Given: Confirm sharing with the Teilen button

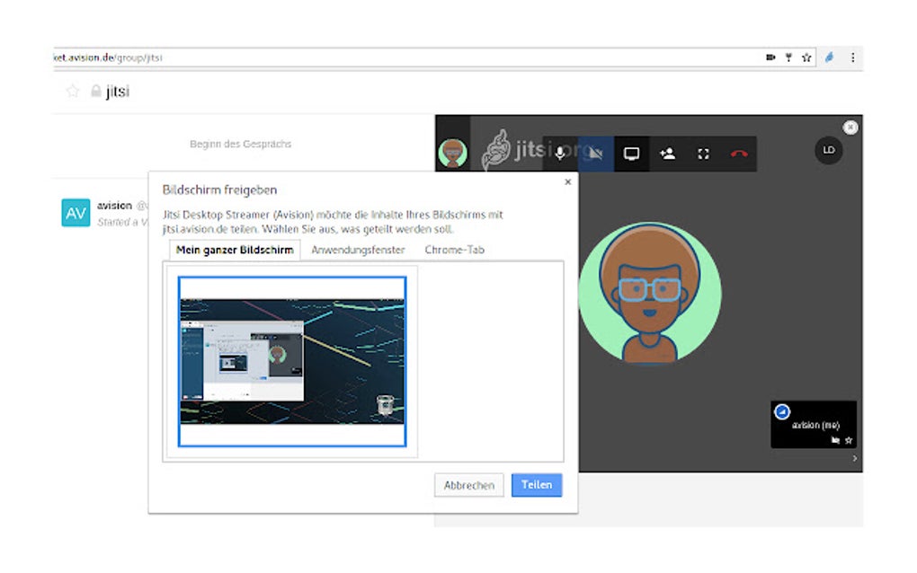Looking at the screenshot, I should click(536, 484).
